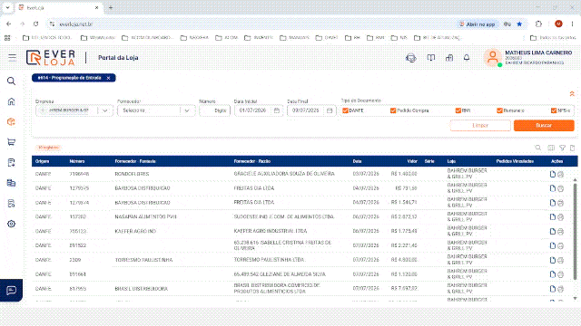Sort by the Fornecedor - Fantasia column header
The width and height of the screenshot is (581, 326).
pyautogui.click(x=135, y=161)
